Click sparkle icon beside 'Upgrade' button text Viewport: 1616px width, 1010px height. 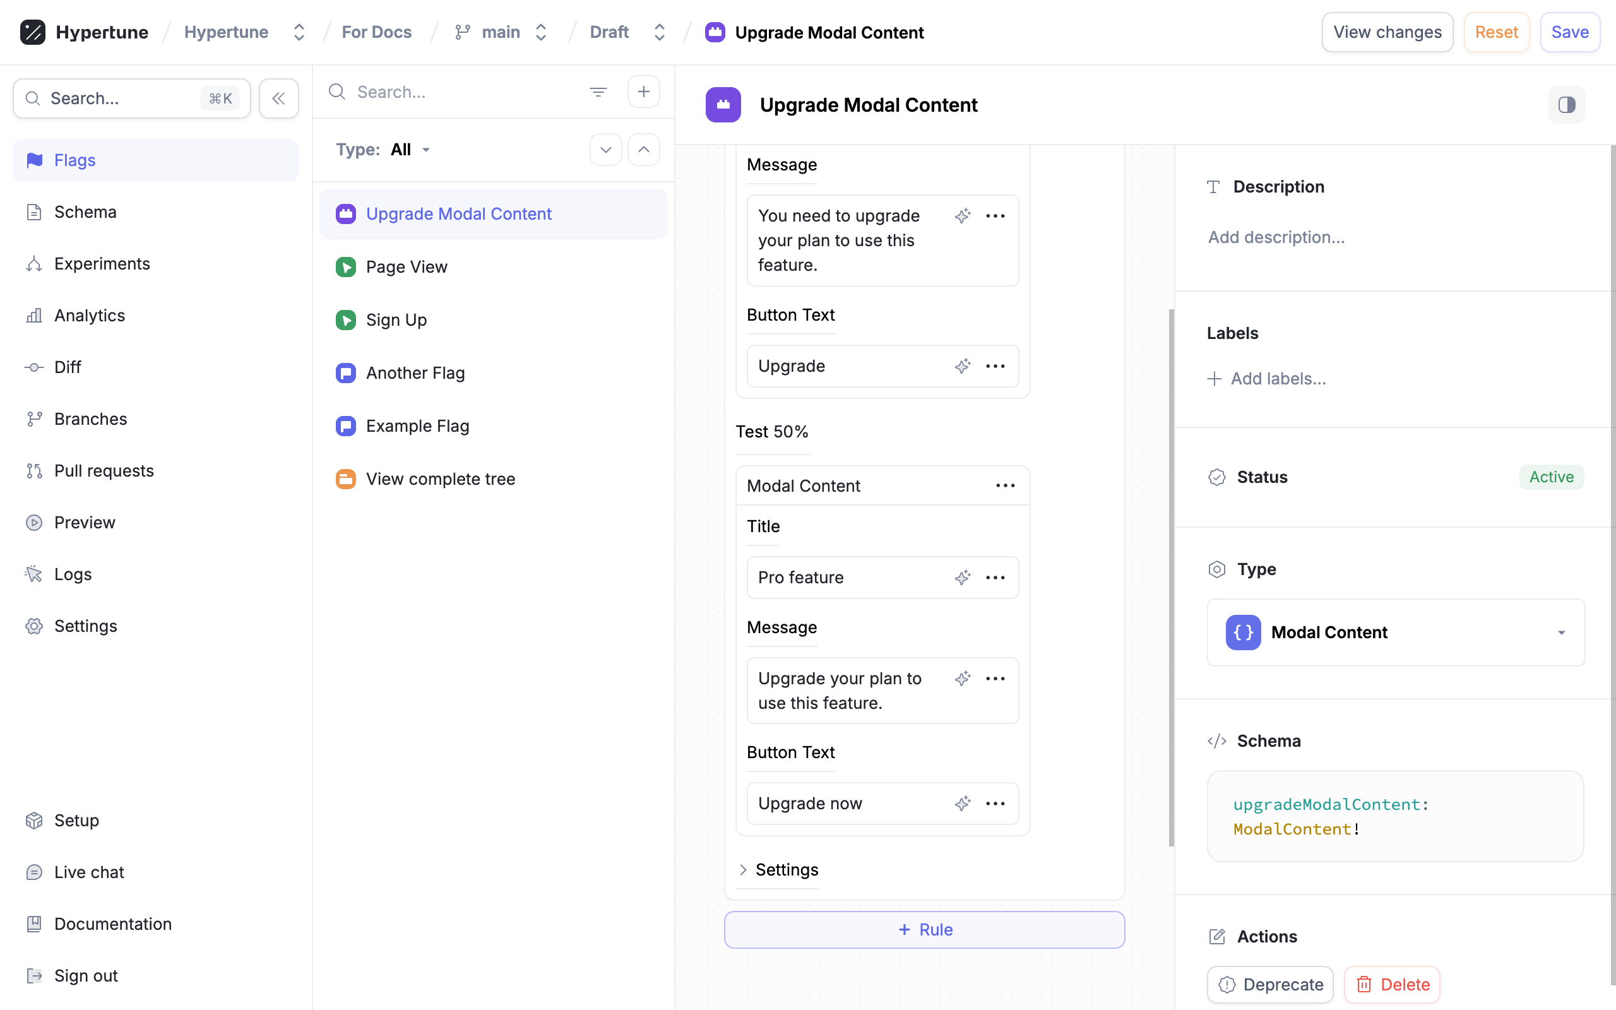tap(962, 366)
